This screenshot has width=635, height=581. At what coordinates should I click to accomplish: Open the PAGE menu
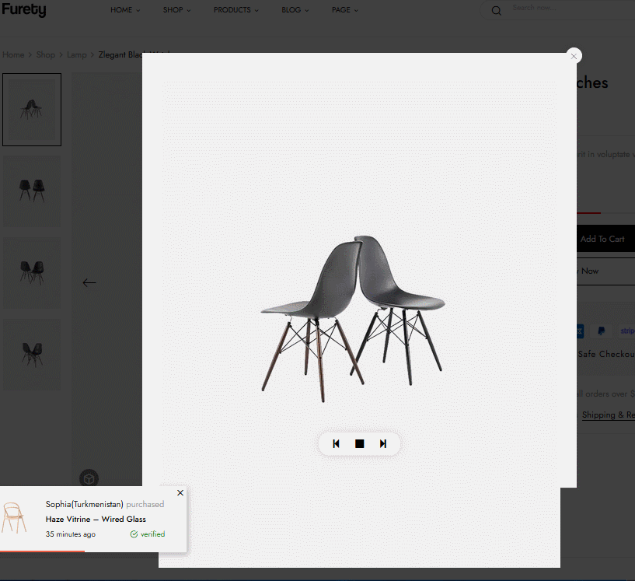click(x=344, y=10)
